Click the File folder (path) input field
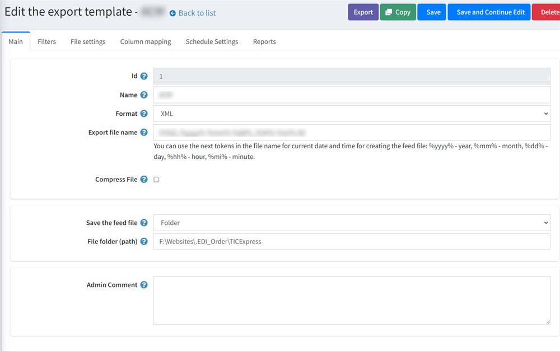This screenshot has height=352, width=560. [x=352, y=241]
